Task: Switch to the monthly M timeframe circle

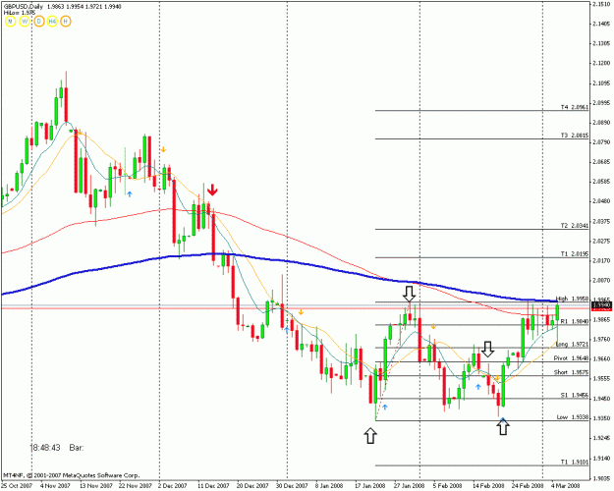Action: [x=10, y=22]
